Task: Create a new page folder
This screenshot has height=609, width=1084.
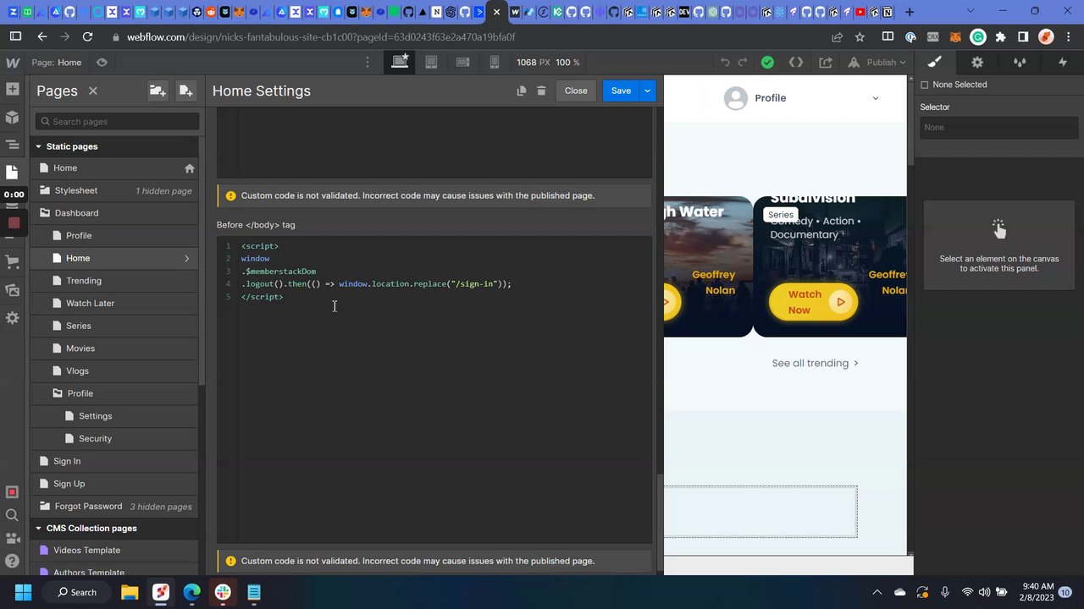Action: pyautogui.click(x=158, y=91)
